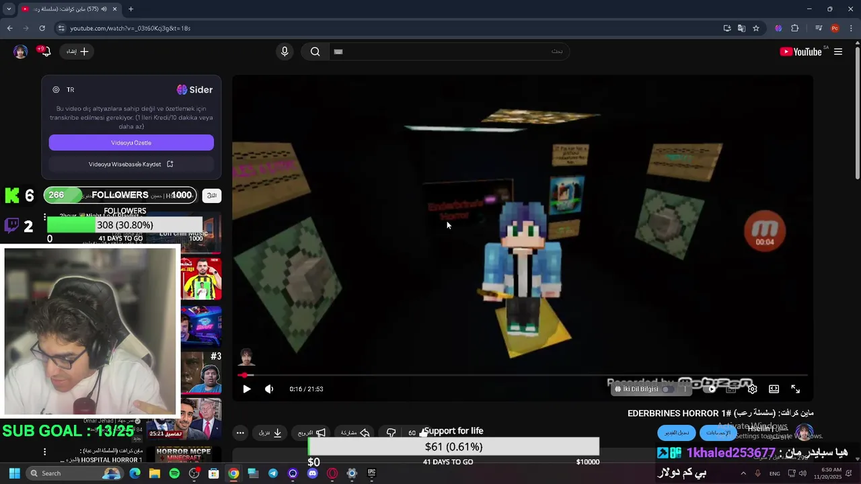Open options dots beside HOSPITAL HORROR video
The height and width of the screenshot is (484, 861).
click(44, 452)
